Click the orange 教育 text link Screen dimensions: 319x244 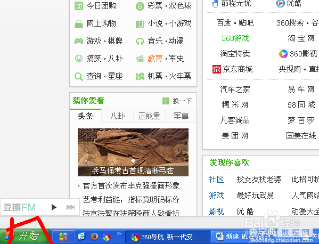click(x=155, y=59)
